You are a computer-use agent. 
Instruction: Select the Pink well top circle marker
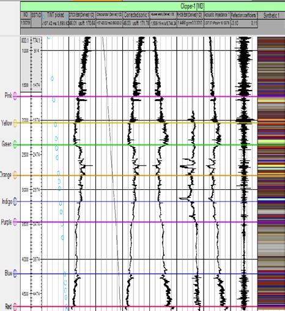coord(15,96)
